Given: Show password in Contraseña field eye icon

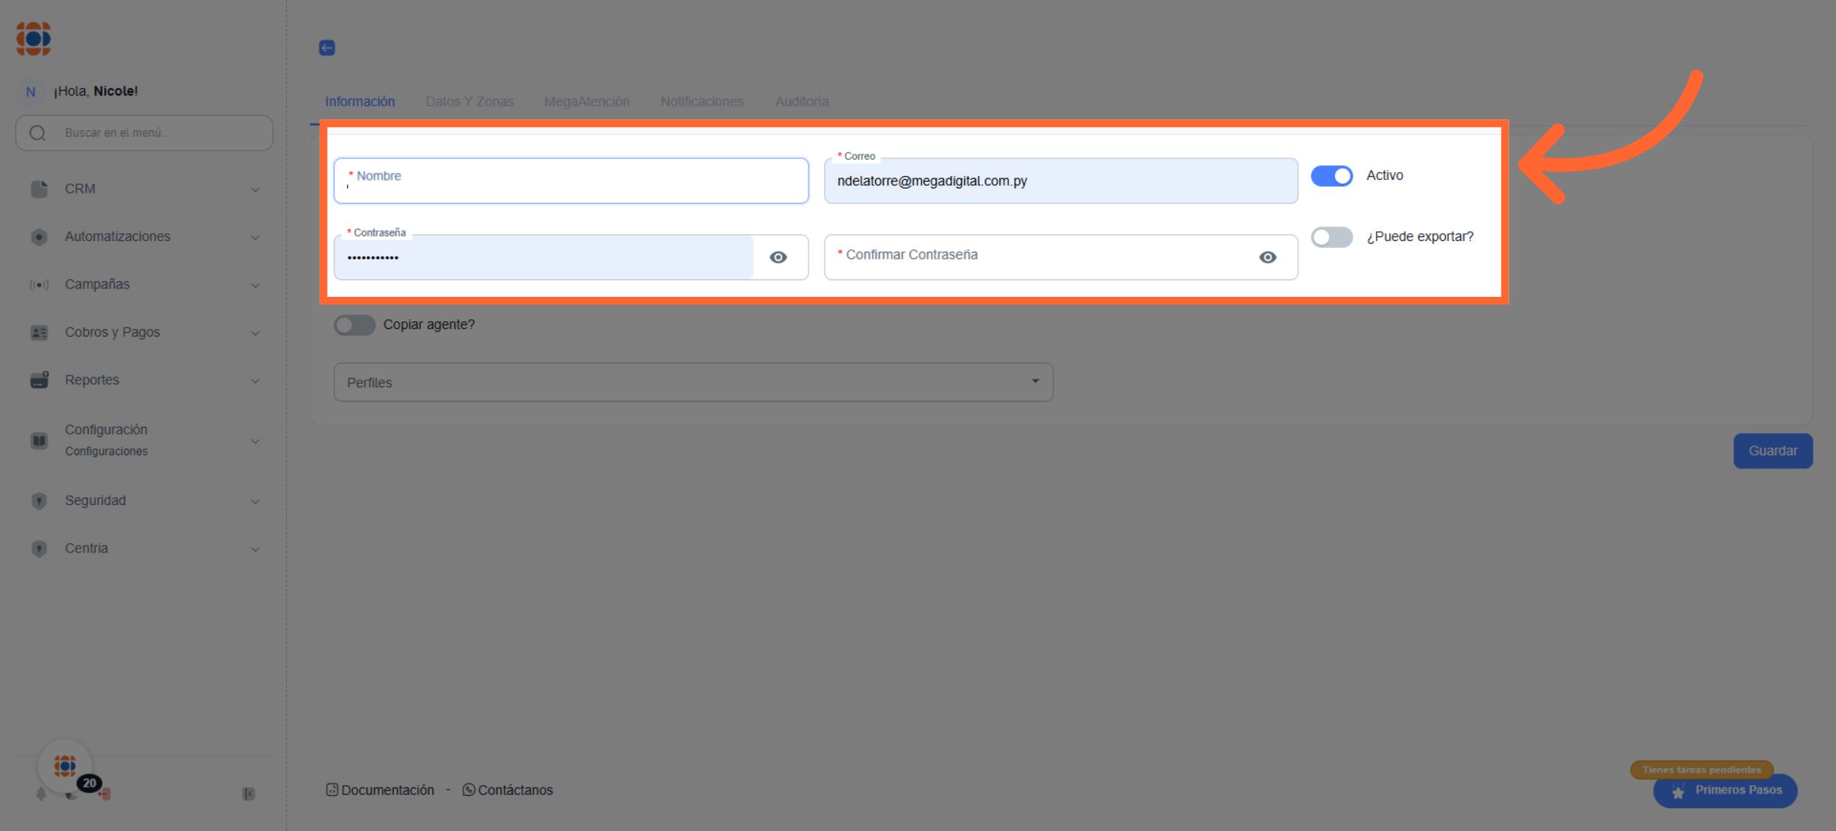Looking at the screenshot, I should click(778, 257).
